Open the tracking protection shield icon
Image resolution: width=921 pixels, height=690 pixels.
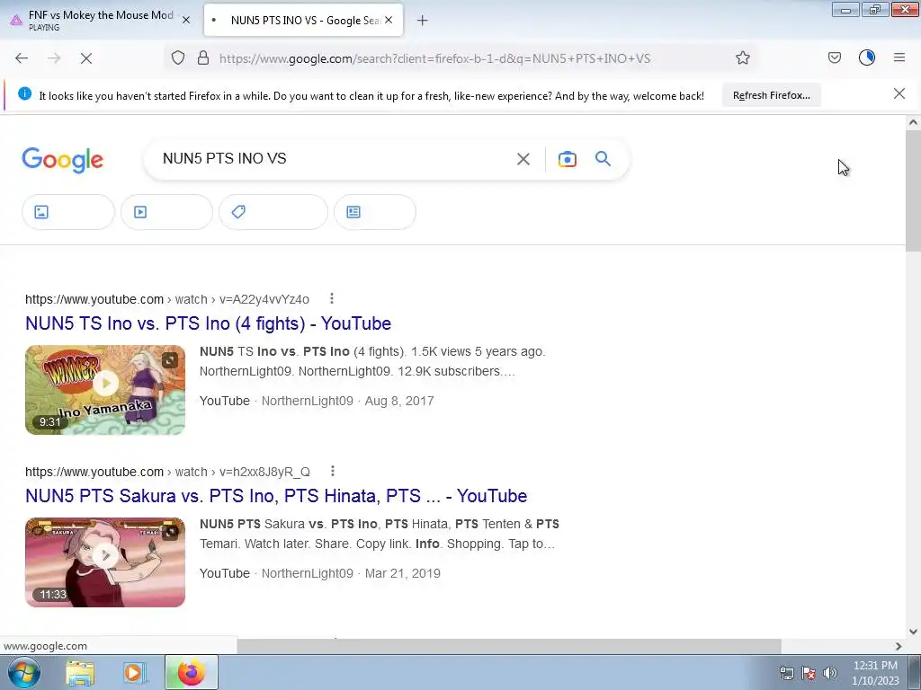click(178, 57)
